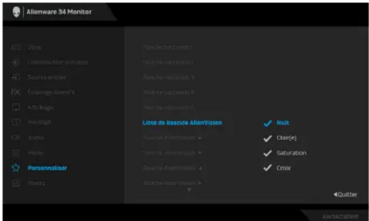Choose Touche raccourci 3
Viewport: 369px width, 221px height.
pyautogui.click(x=169, y=77)
